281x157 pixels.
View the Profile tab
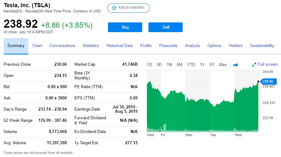tap(146, 46)
